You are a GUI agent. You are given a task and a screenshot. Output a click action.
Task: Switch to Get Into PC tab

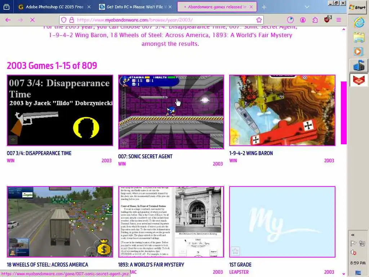pyautogui.click(x=135, y=7)
